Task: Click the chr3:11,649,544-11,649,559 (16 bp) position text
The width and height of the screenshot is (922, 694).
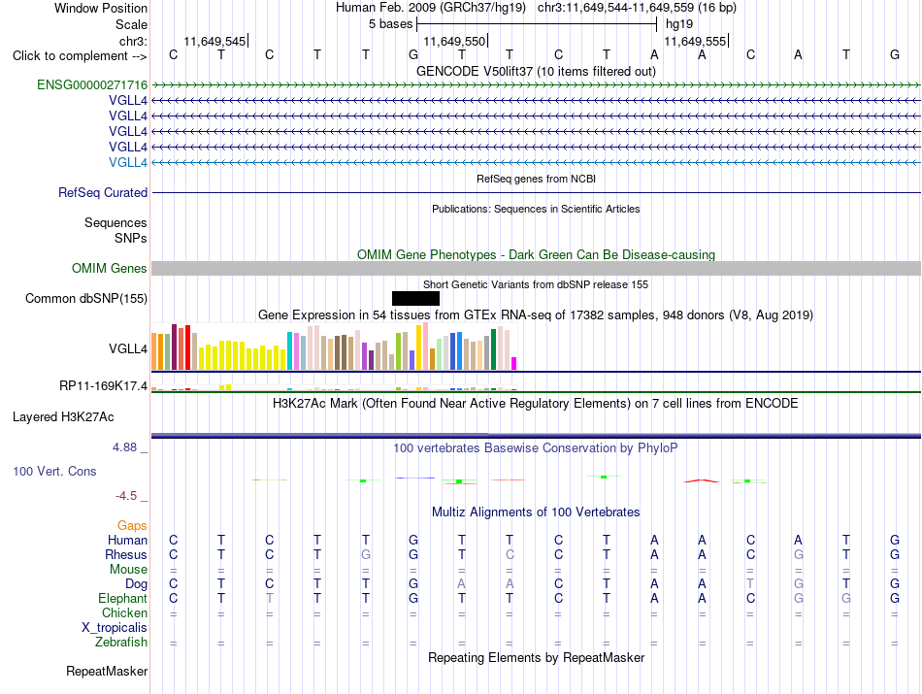Action: [637, 8]
